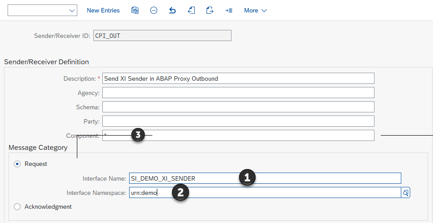Open the command field dropdown
Image resolution: width=433 pixels, height=223 pixels.
coord(72,11)
